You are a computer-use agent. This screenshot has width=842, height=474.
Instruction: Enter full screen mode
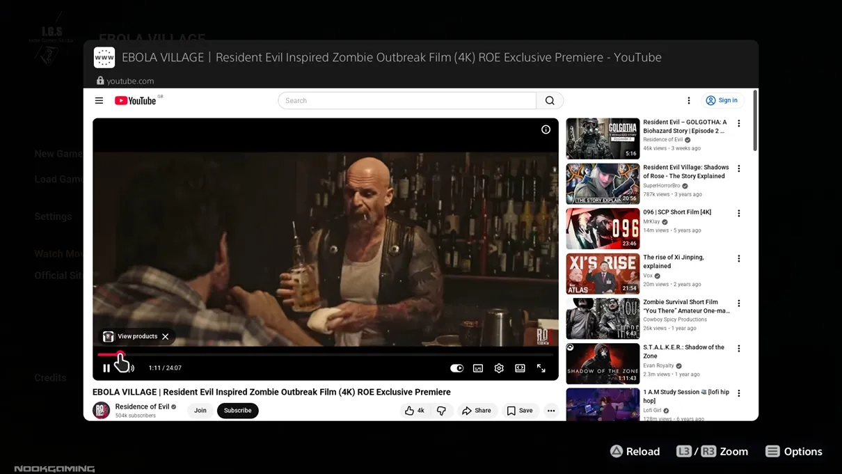click(541, 368)
